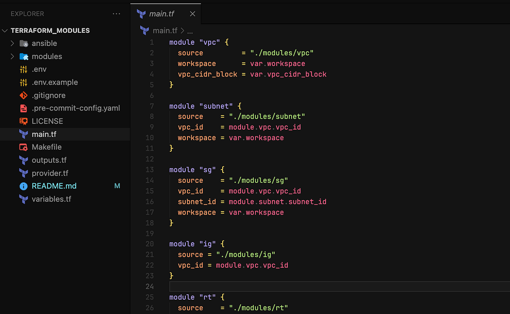Click the settings icon beside .env

point(24,69)
